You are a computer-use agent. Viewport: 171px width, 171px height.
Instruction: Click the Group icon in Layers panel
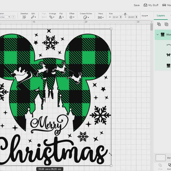pyautogui.click(x=159, y=24)
